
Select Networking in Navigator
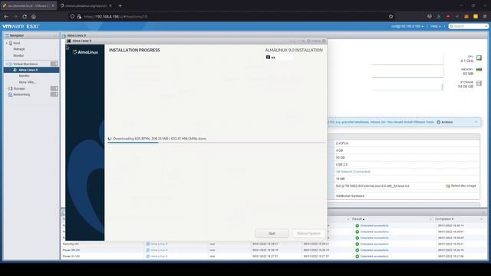(x=21, y=94)
